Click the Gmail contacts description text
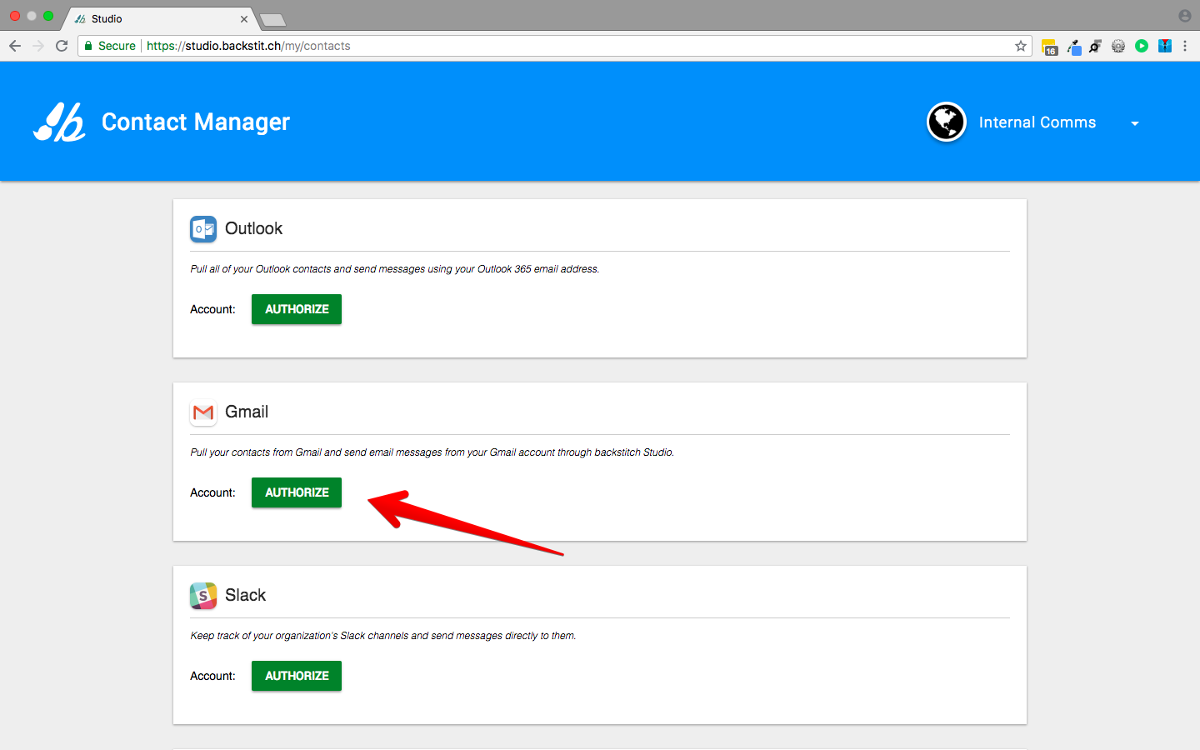Screen dimensions: 1200x750 (432, 452)
